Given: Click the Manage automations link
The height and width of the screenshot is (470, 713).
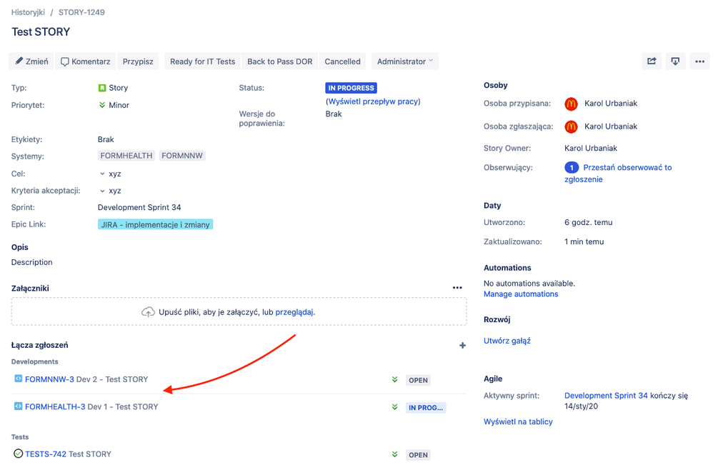Looking at the screenshot, I should (521, 294).
